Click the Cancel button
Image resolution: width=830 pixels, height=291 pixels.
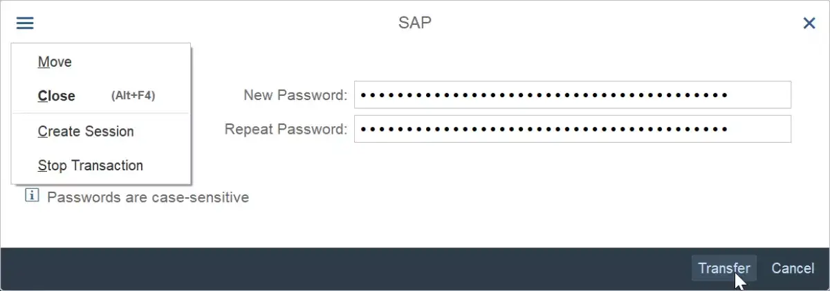[793, 268]
